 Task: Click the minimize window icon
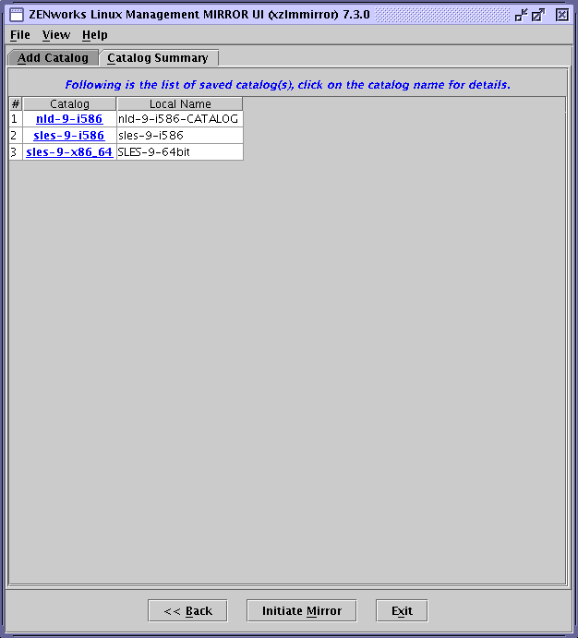click(x=521, y=15)
